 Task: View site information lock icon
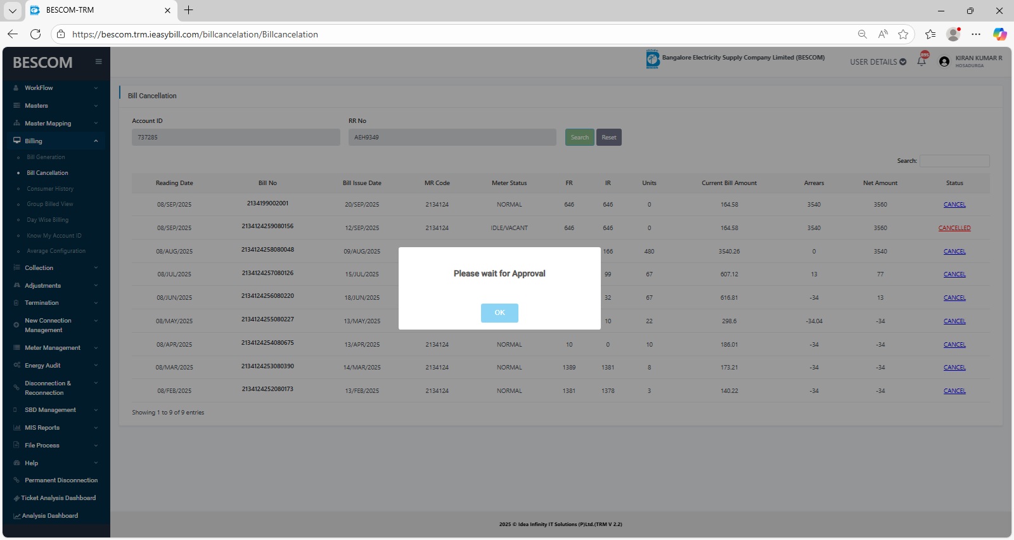pos(61,34)
